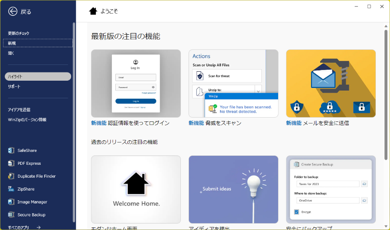Image resolution: width=390 pixels, height=230 pixels.
Task: Open the Welcome Home thumbnail
Action: [136, 189]
